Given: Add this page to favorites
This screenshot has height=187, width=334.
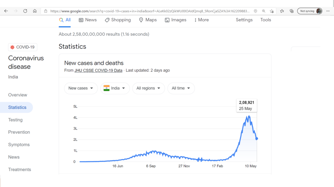Looking at the screenshot, I should pyautogui.click(x=272, y=11).
